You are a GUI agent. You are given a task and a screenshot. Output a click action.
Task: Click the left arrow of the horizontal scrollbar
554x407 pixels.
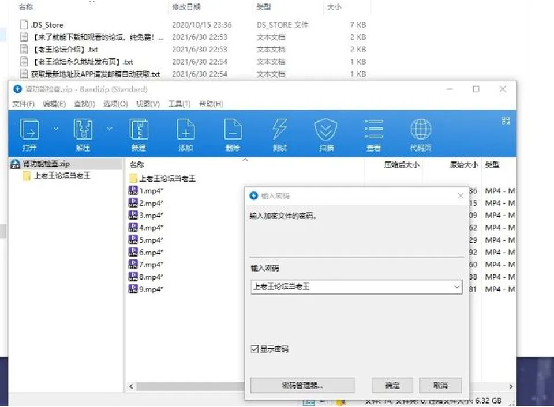pos(131,386)
